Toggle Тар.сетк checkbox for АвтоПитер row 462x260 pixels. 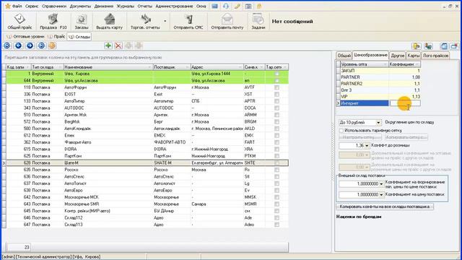(x=276, y=101)
